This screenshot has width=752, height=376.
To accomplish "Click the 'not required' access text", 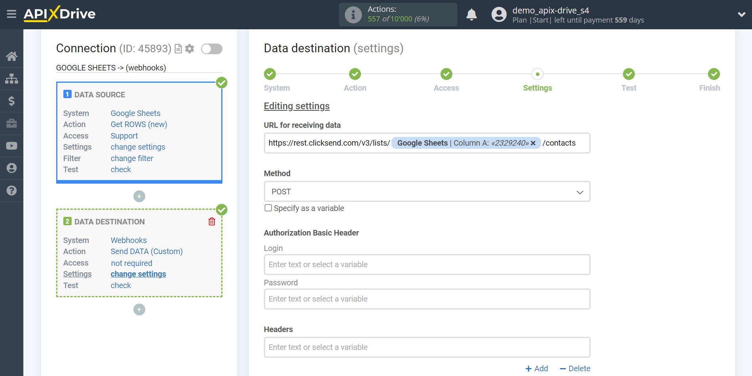I will coord(131,263).
